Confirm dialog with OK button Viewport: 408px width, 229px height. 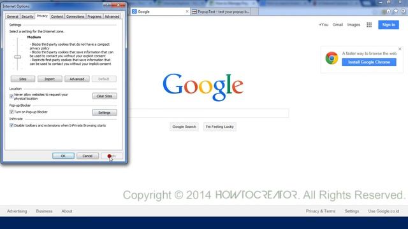tap(63, 156)
